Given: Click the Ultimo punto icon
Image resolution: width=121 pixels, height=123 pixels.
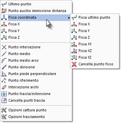Looking at the screenshot, I should tap(4, 4).
